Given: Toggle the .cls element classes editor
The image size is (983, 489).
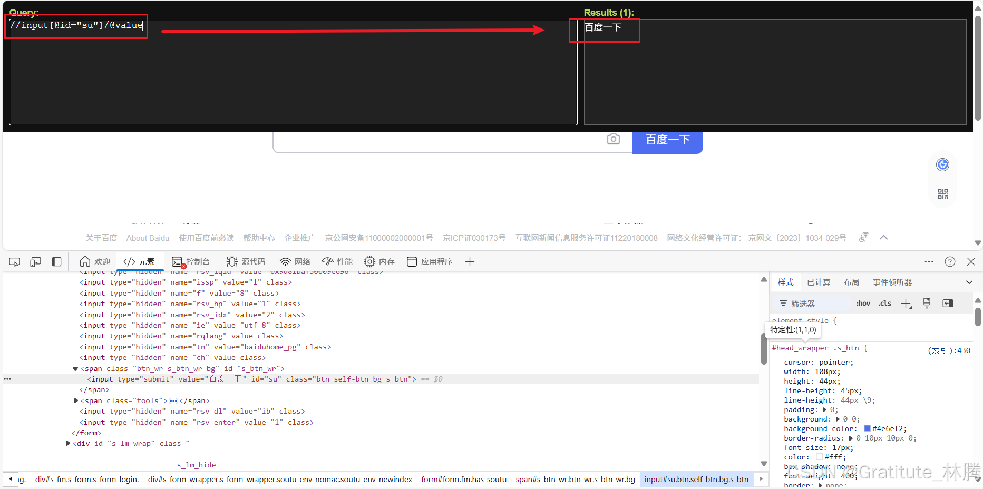Looking at the screenshot, I should (x=884, y=303).
